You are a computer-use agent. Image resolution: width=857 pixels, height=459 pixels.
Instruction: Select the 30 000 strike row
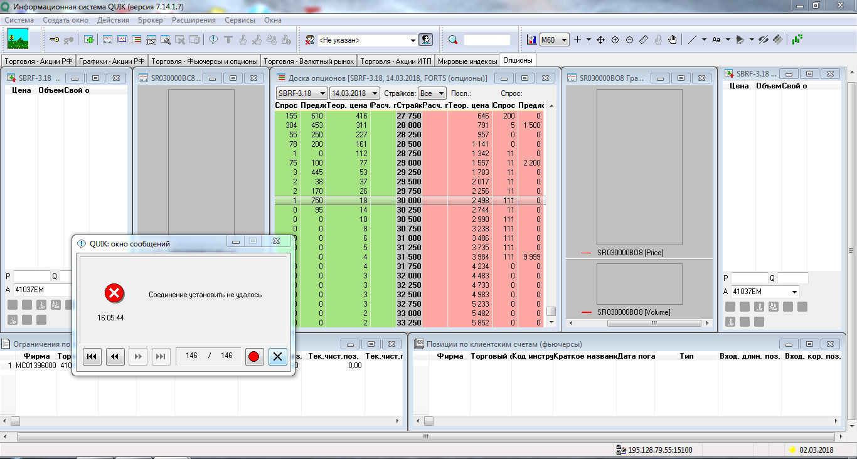(409, 200)
